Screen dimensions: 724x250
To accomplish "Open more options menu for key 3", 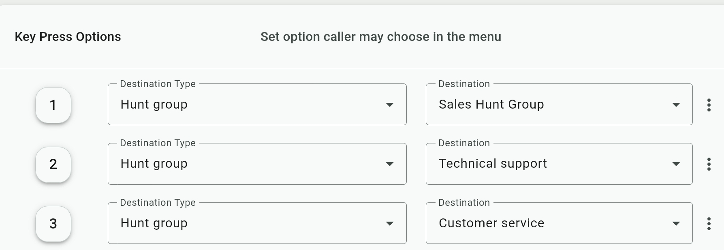I will coord(709,224).
